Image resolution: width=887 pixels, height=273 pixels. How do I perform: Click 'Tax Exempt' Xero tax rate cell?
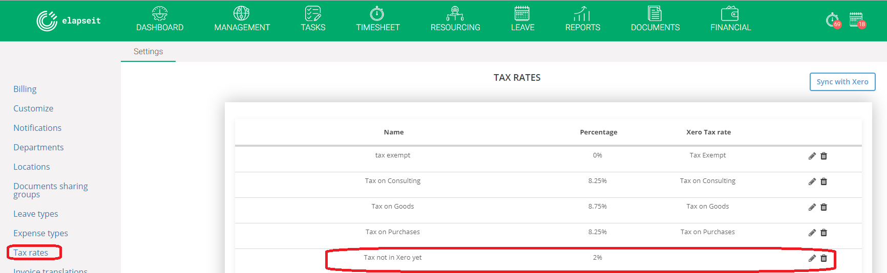(x=708, y=155)
